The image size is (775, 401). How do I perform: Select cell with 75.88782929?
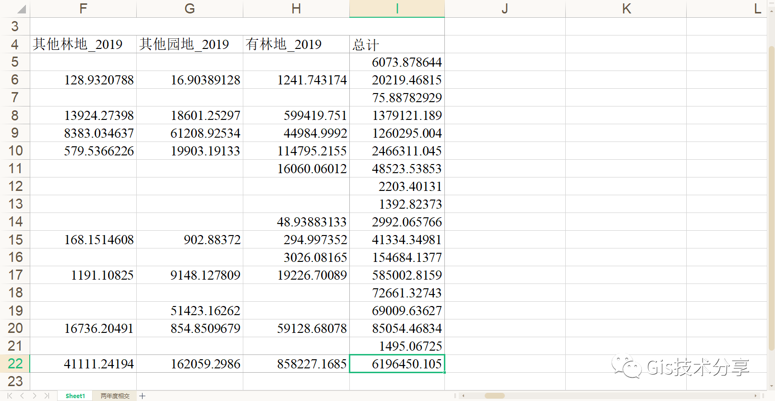(x=397, y=97)
